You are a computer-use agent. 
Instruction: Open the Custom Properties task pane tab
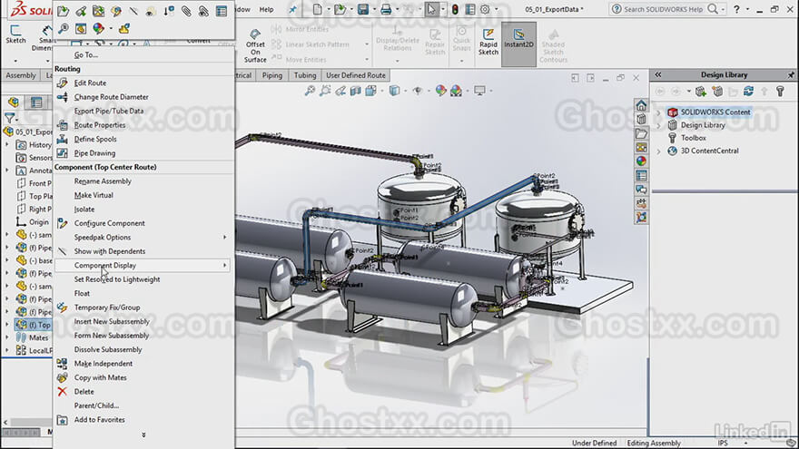[641, 176]
